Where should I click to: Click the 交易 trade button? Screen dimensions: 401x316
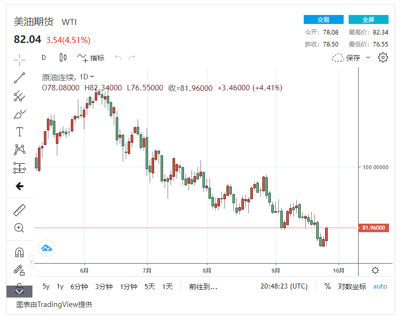tap(323, 20)
